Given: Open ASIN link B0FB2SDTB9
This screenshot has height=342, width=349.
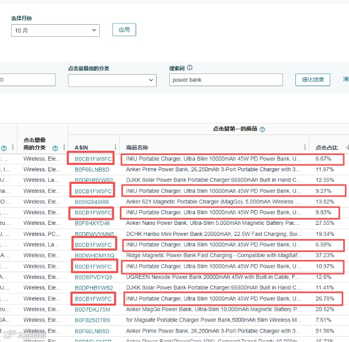Looking at the screenshot, I should tap(93, 320).
